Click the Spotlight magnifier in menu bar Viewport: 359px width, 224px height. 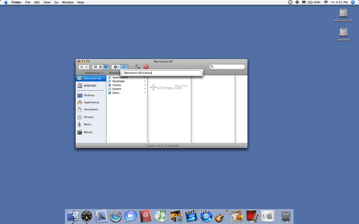[x=353, y=2]
